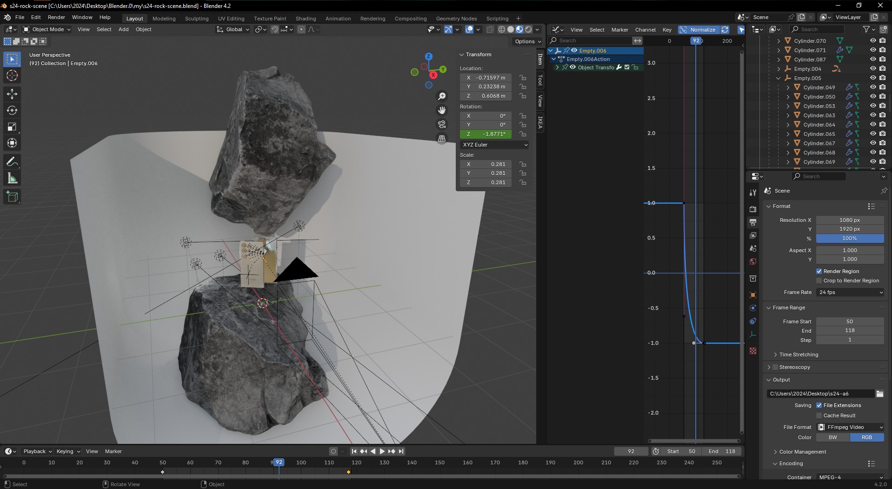Viewport: 892px width, 489px height.
Task: Enable Stereoscopy checkbox
Action: tap(775, 367)
